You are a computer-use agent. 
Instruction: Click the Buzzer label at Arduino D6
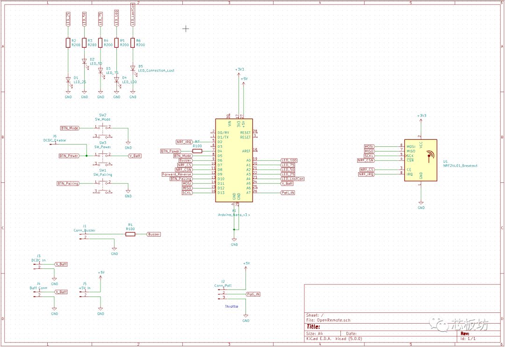185,160
